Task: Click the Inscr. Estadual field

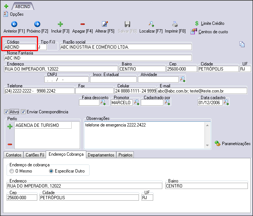Action: pos(113,80)
